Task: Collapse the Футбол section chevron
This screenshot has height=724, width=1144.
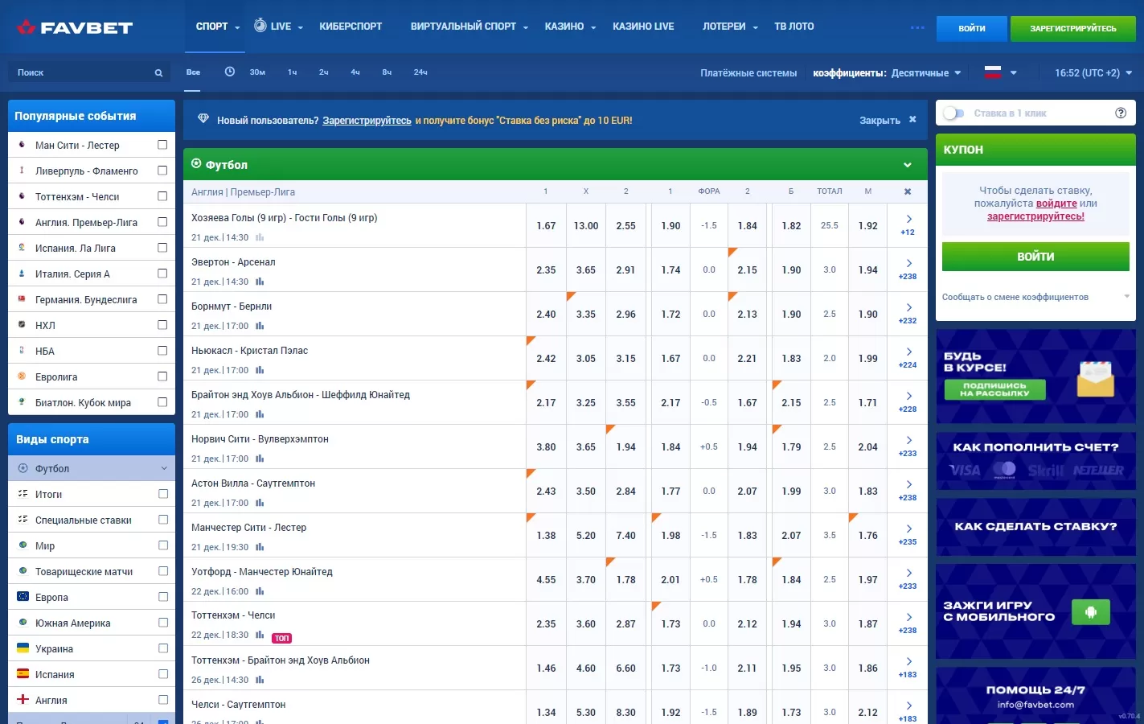Action: click(x=907, y=165)
